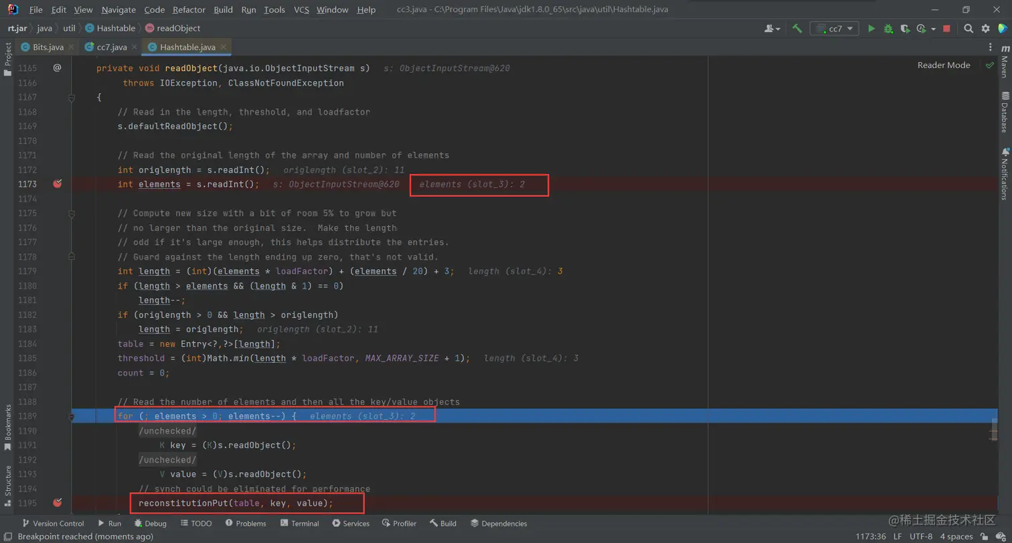Viewport: 1012px width, 543px height.
Task: Open Code With Me user icon
Action: [772, 28]
